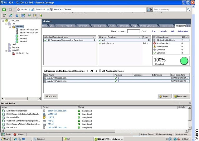Click the green person toolbar icon
Screen dimensions: 199x141
pos(29,16)
